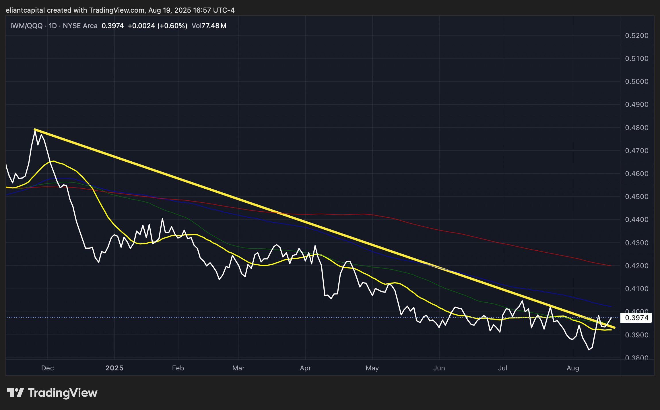This screenshot has height=410, width=660.
Task: Click the 0.3974 current price tag on axis
Action: pos(636,318)
